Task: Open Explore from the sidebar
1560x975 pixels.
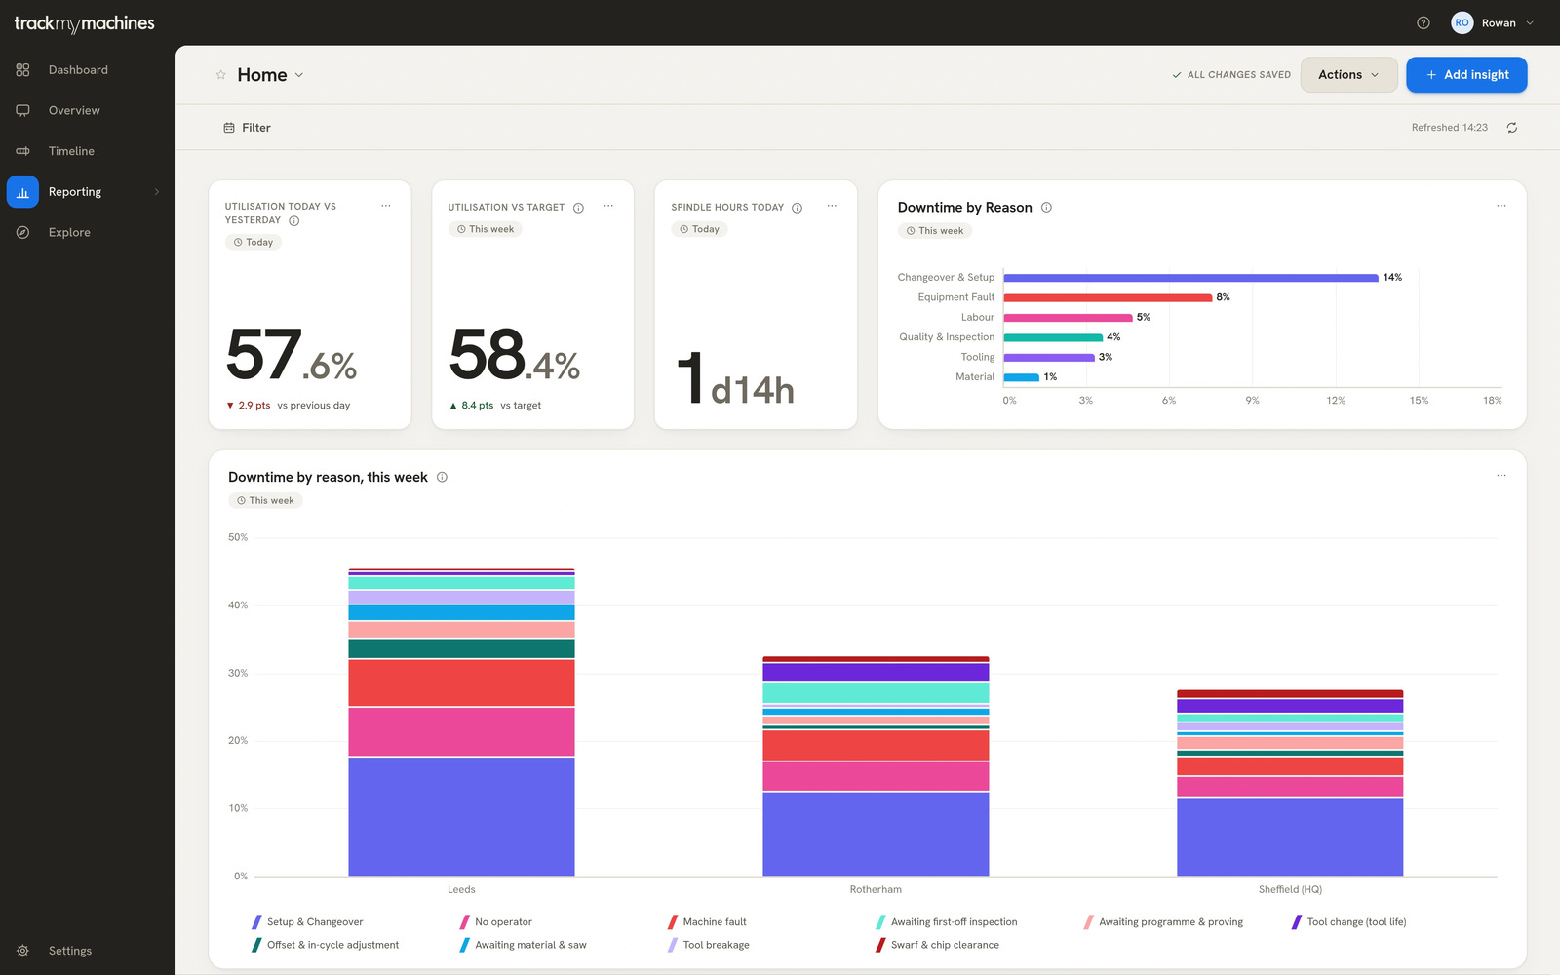Action: coord(88,232)
